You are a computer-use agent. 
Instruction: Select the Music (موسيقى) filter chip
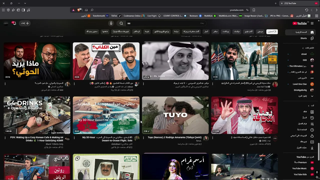tap(260, 32)
